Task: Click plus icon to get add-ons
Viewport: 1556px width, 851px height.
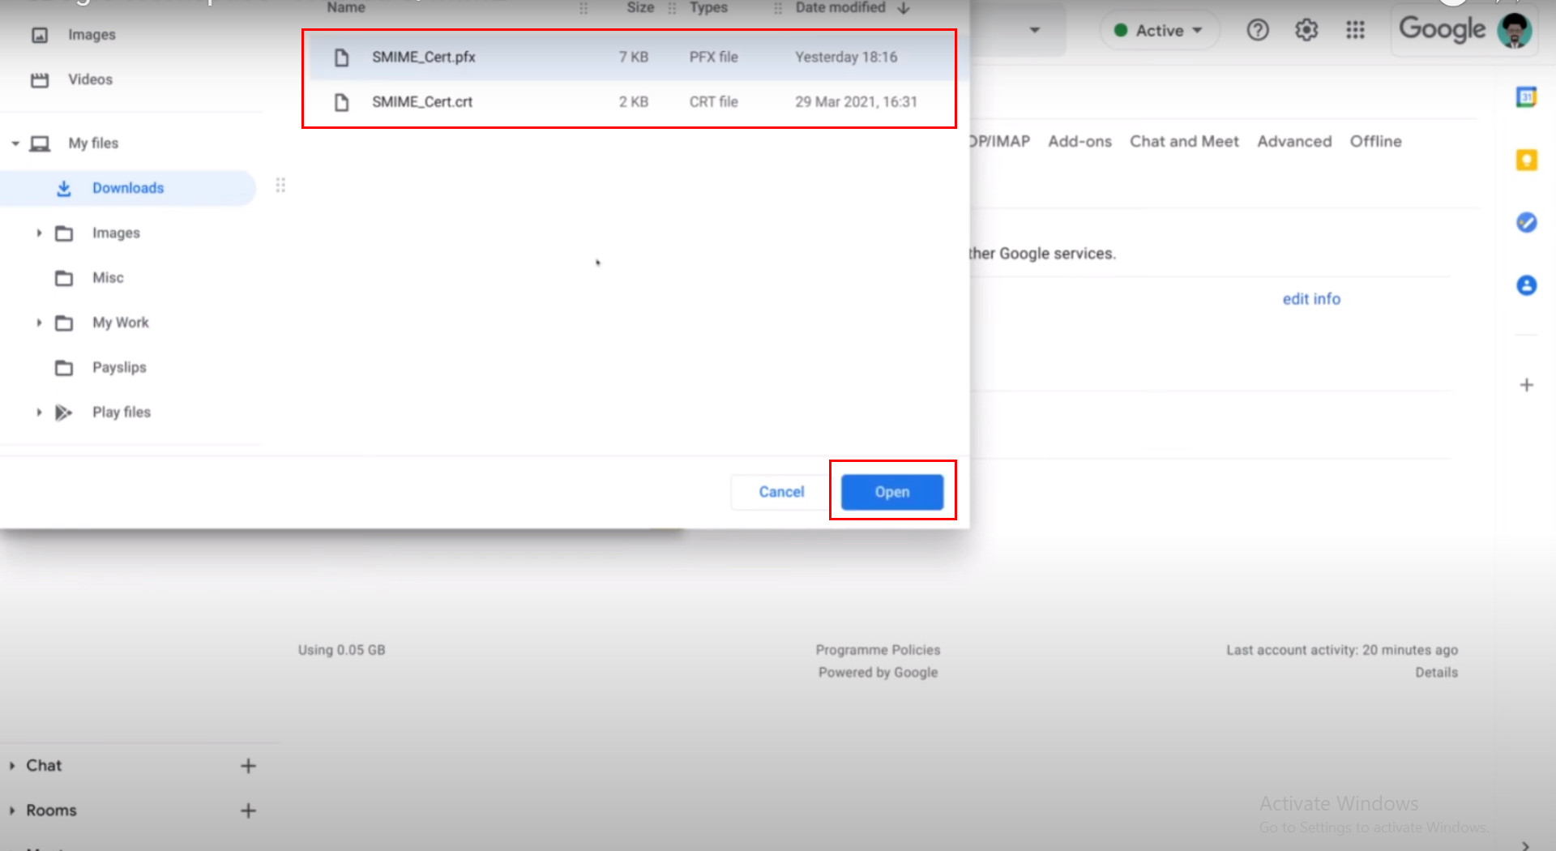Action: coord(1526,385)
